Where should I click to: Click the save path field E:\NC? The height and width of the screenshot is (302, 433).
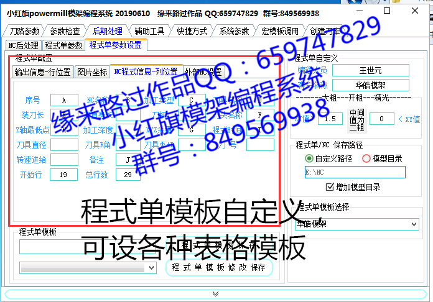[x=355, y=172]
